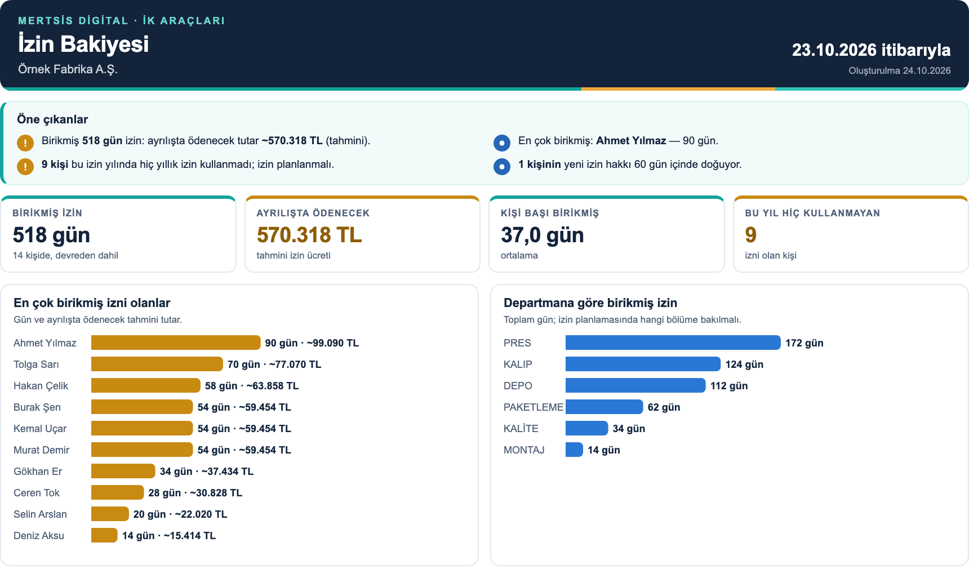Click Hakan Çelik's orange bar
Screen dimensions: 969x569
146,385
